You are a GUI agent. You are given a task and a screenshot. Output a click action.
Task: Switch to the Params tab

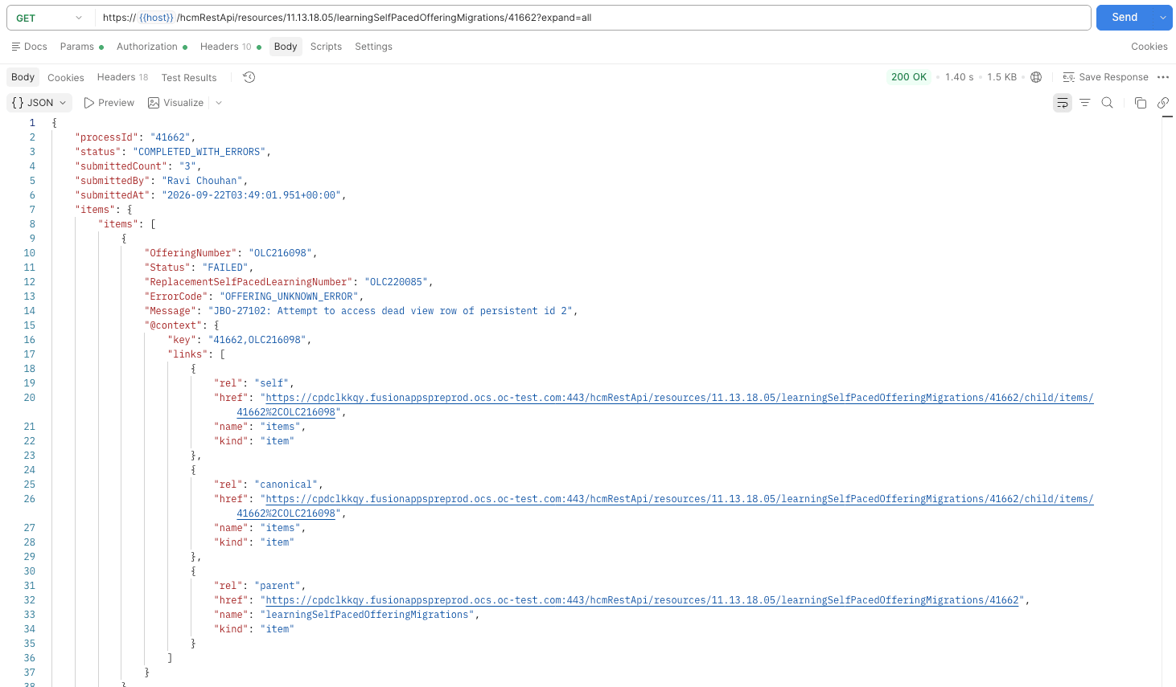point(81,47)
